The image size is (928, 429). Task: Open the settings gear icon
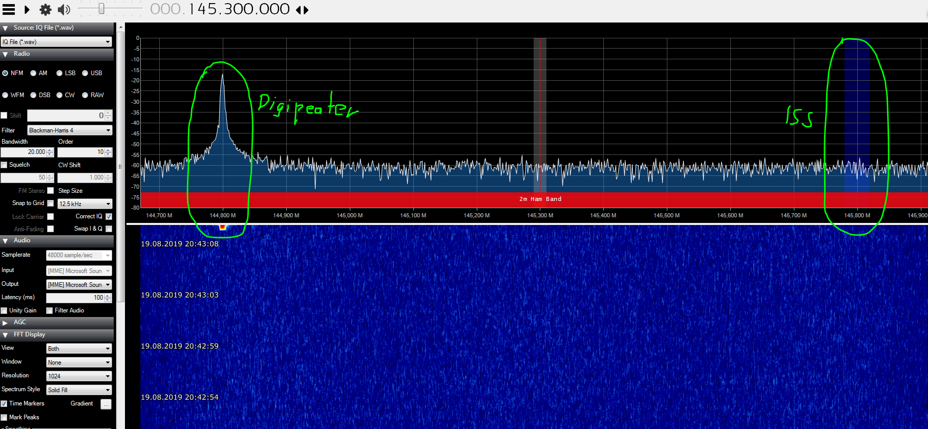pyautogui.click(x=46, y=10)
